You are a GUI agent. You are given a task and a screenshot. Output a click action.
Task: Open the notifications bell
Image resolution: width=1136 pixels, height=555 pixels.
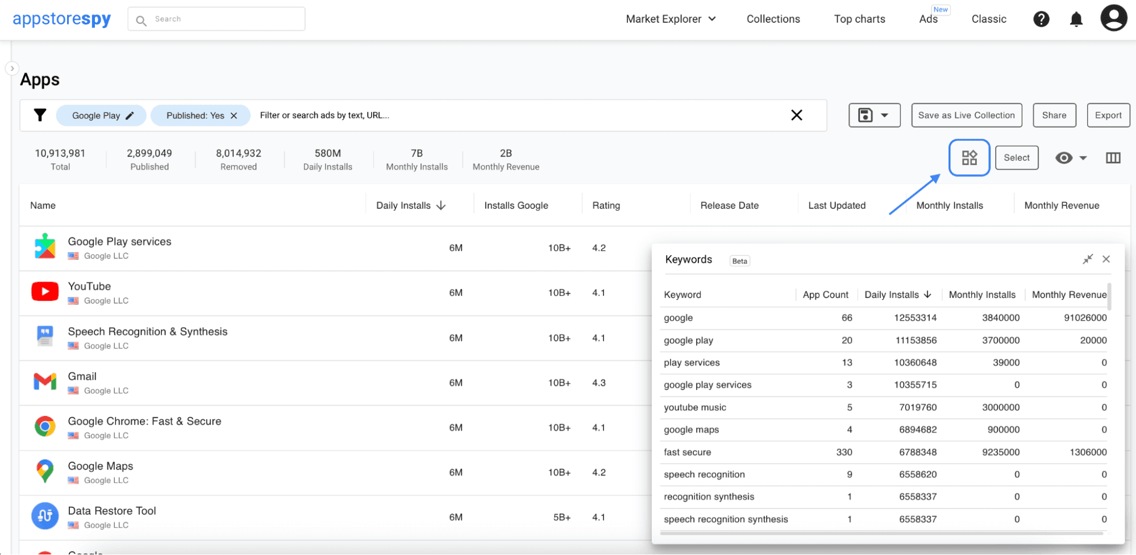pyautogui.click(x=1076, y=19)
